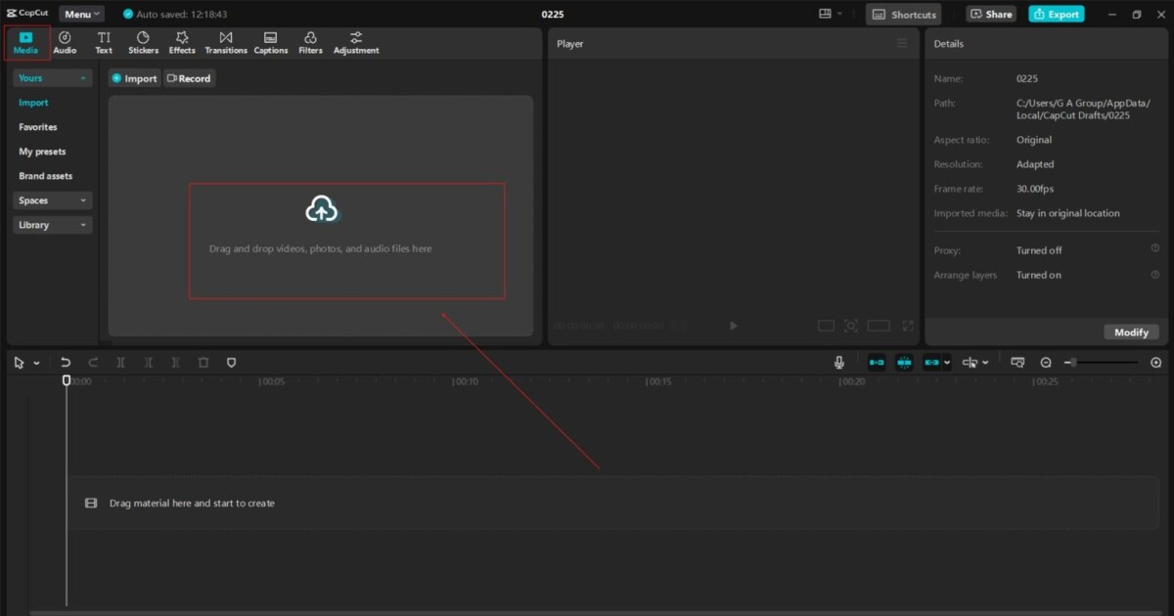Open the Library section in the sidebar
Screen dimensions: 1174x616
coord(52,224)
